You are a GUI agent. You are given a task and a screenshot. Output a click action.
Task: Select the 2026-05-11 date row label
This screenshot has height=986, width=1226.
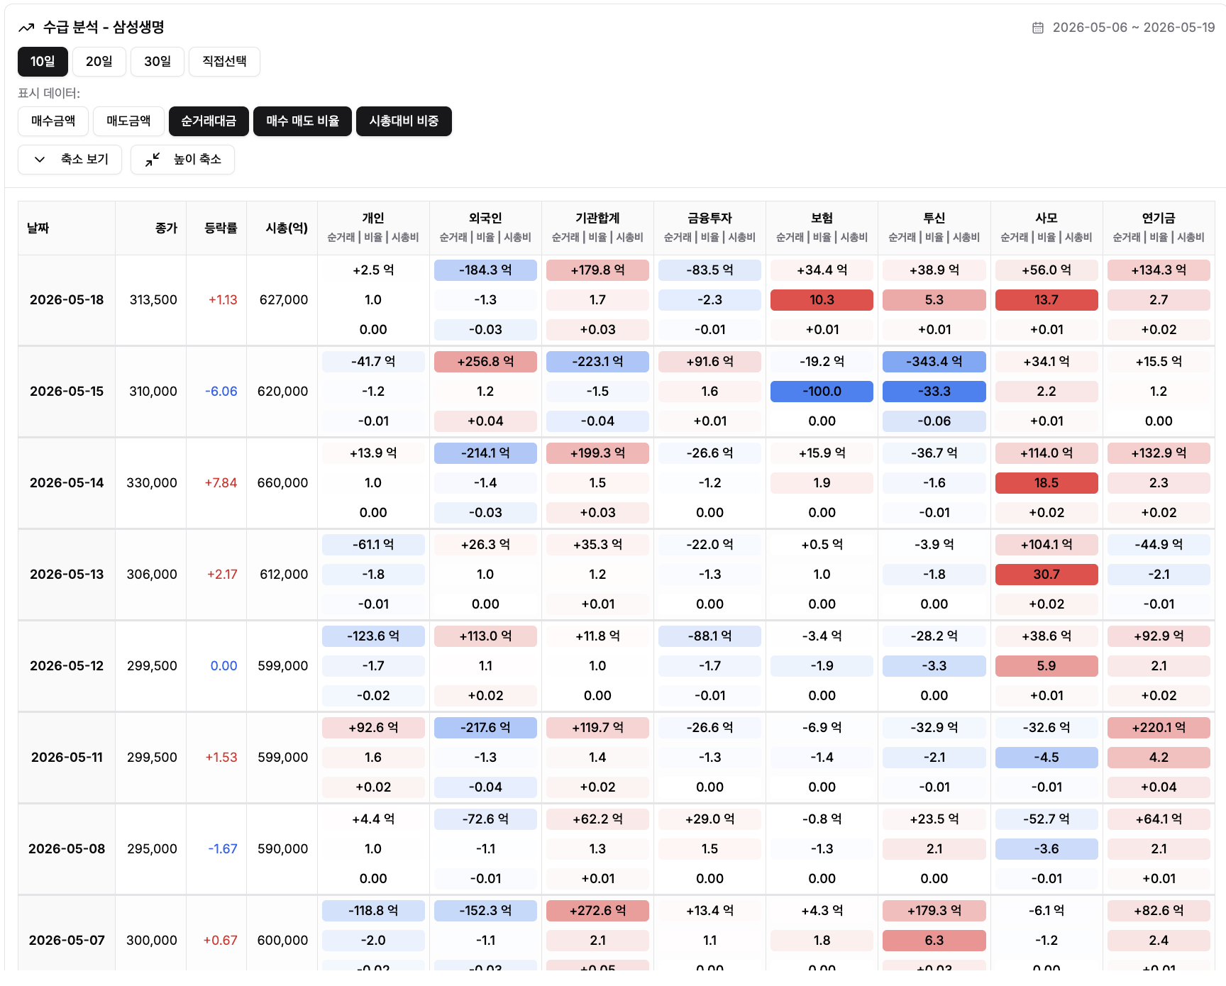[67, 758]
